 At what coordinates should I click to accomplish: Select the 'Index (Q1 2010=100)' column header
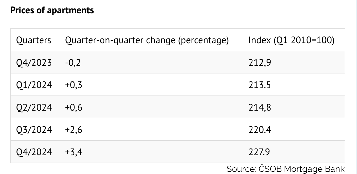291,40
